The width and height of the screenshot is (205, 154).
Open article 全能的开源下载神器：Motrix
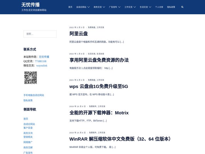click(99, 113)
